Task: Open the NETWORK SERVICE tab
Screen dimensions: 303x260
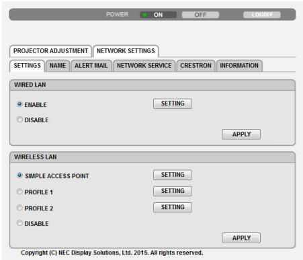Action: (144, 66)
